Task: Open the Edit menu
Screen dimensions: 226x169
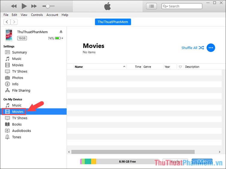Action: pos(14,15)
